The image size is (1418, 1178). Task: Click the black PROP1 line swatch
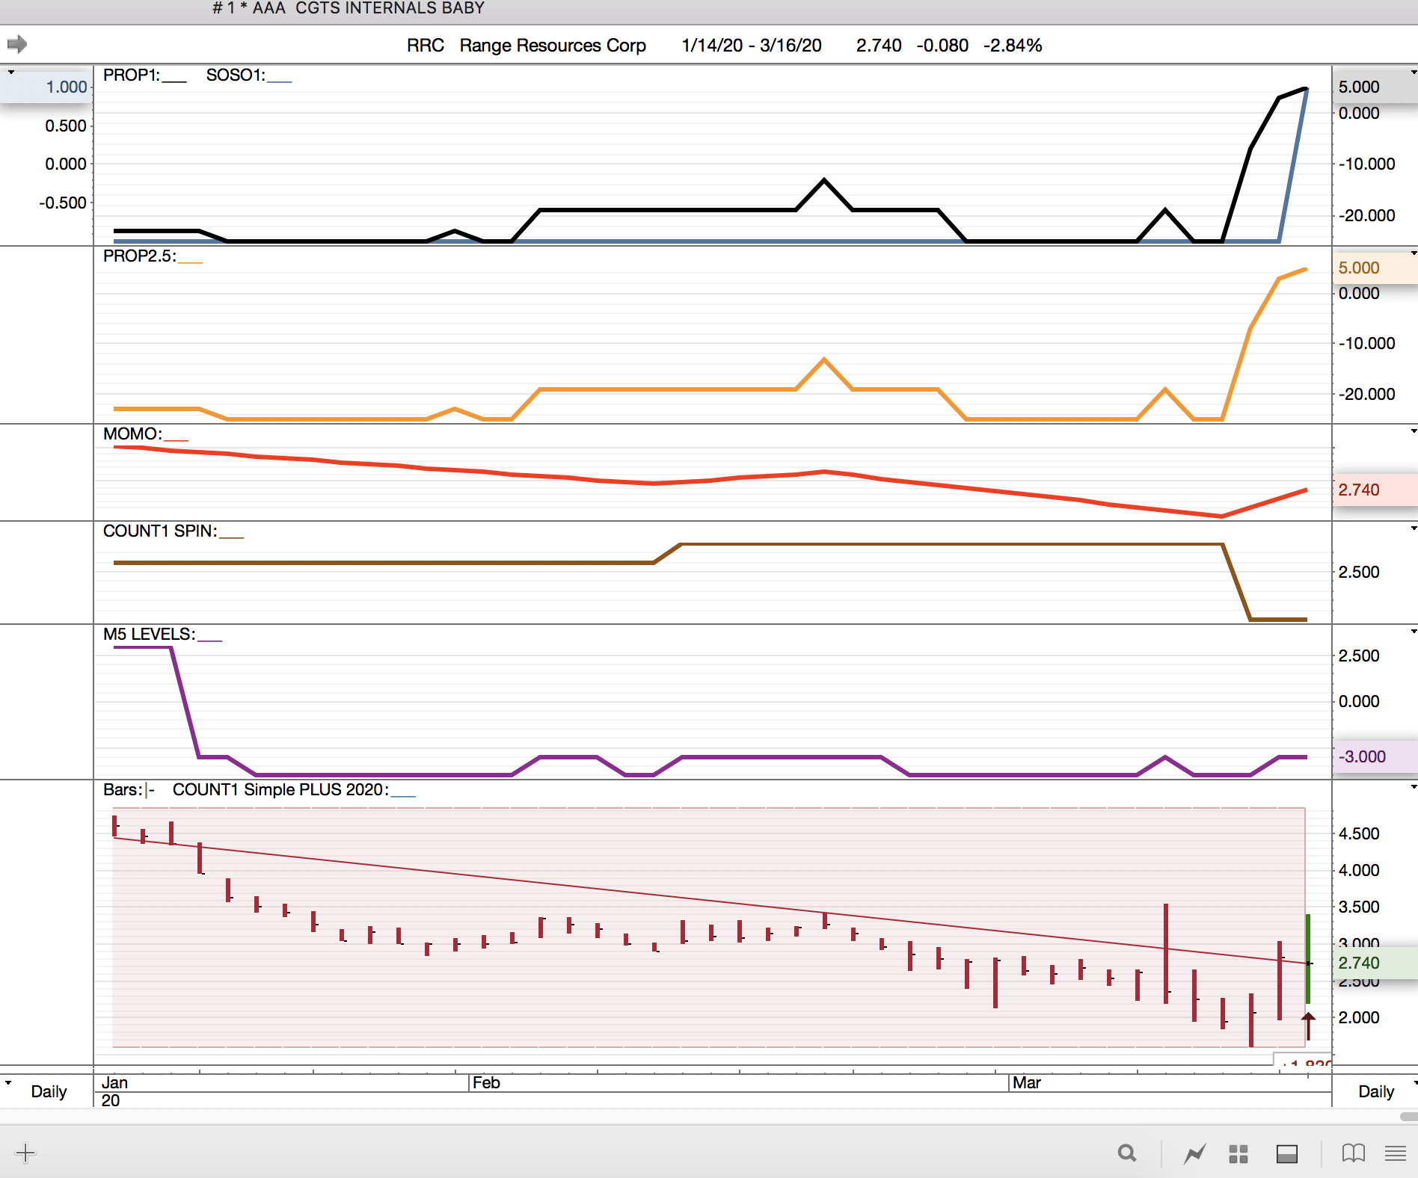click(x=174, y=81)
